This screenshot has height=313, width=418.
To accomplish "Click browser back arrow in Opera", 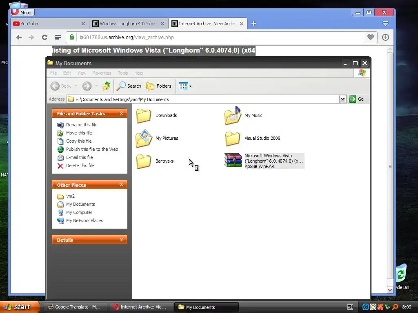I will tap(19, 37).
